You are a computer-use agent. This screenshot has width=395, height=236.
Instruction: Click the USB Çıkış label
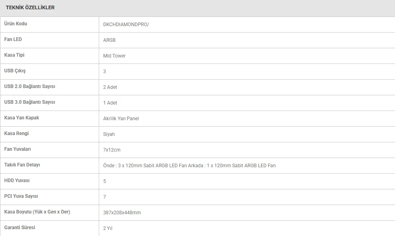[15, 71]
